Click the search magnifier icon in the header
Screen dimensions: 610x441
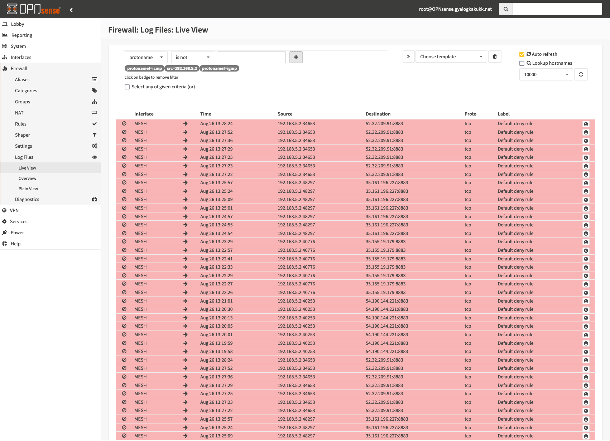(505, 9)
